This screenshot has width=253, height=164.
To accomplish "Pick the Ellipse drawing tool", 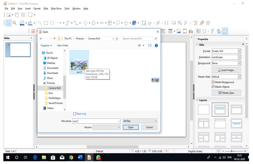I will (52, 23).
